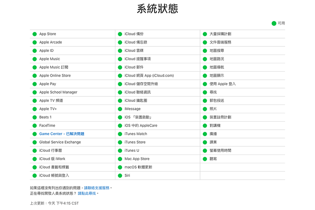Click the macOS 軟體更新 entry
Screen dimensions: 315x210
point(138,168)
